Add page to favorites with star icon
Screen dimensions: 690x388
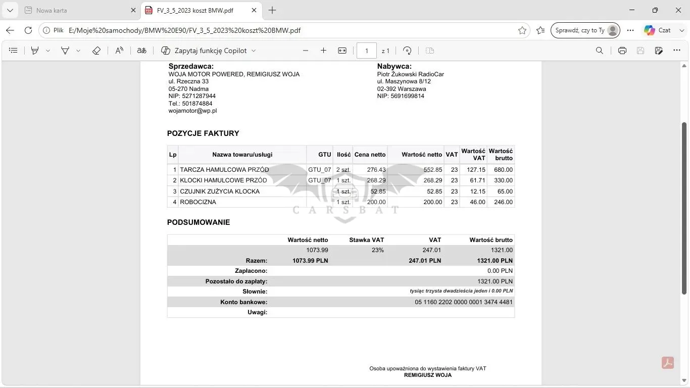(x=522, y=30)
